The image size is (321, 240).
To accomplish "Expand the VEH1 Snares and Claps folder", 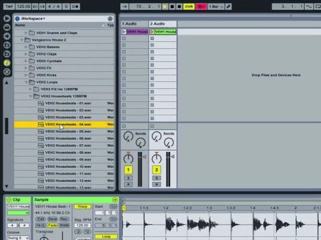I will 26,33.
